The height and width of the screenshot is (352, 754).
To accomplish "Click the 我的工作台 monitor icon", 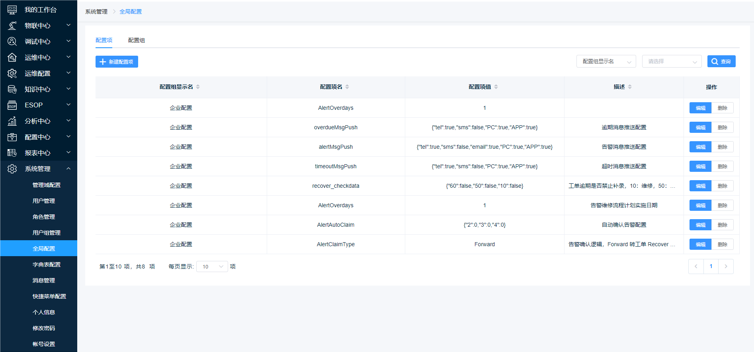I will [x=12, y=10].
